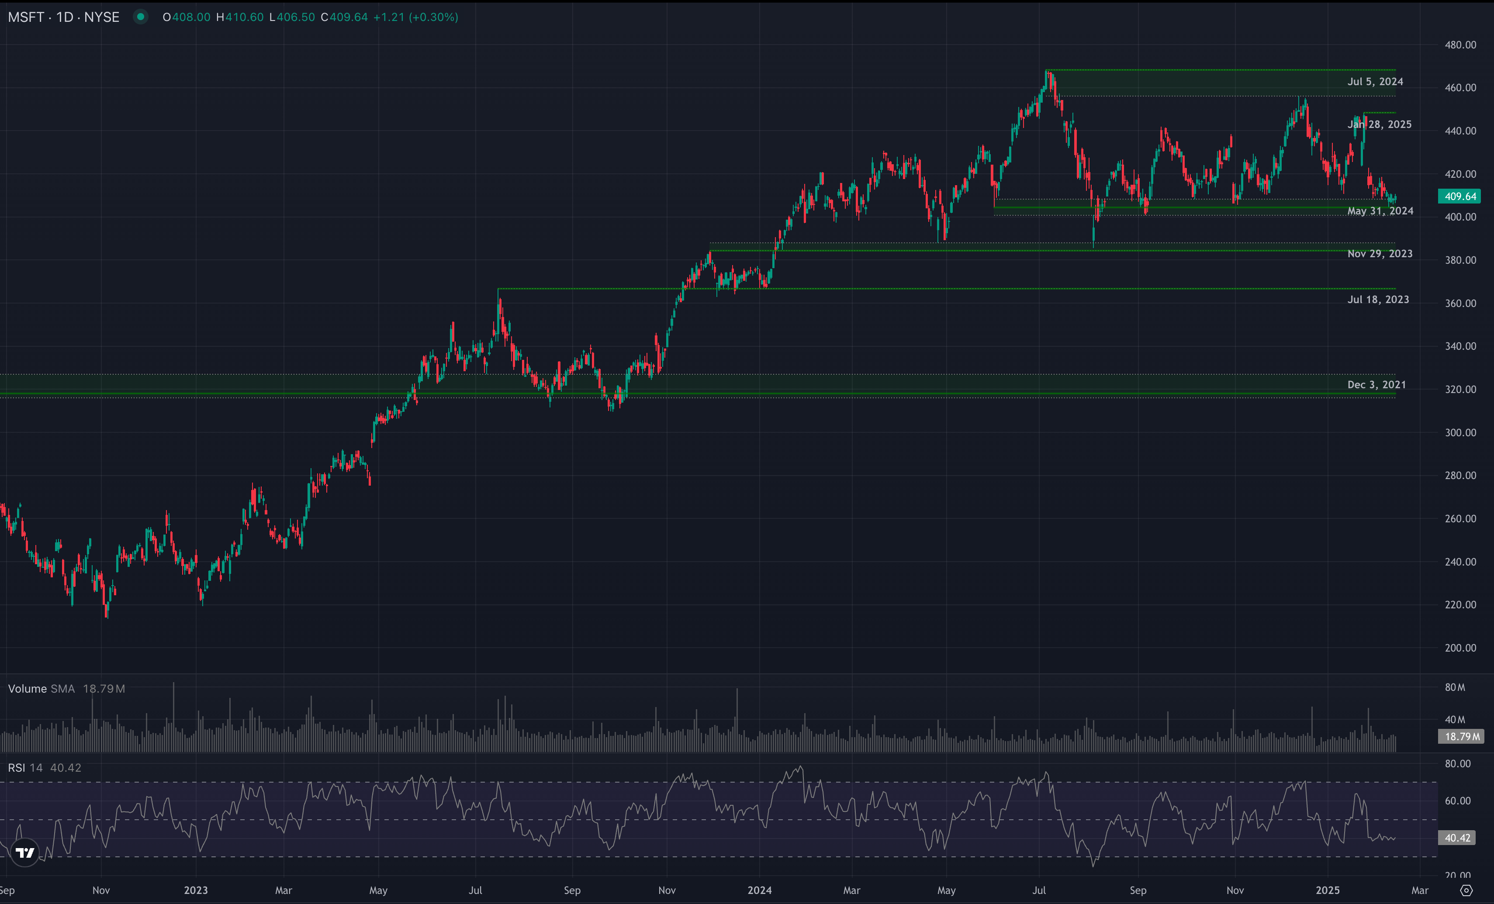1494x904 pixels.
Task: Click the 240.00 price axis label
Action: (x=1460, y=562)
